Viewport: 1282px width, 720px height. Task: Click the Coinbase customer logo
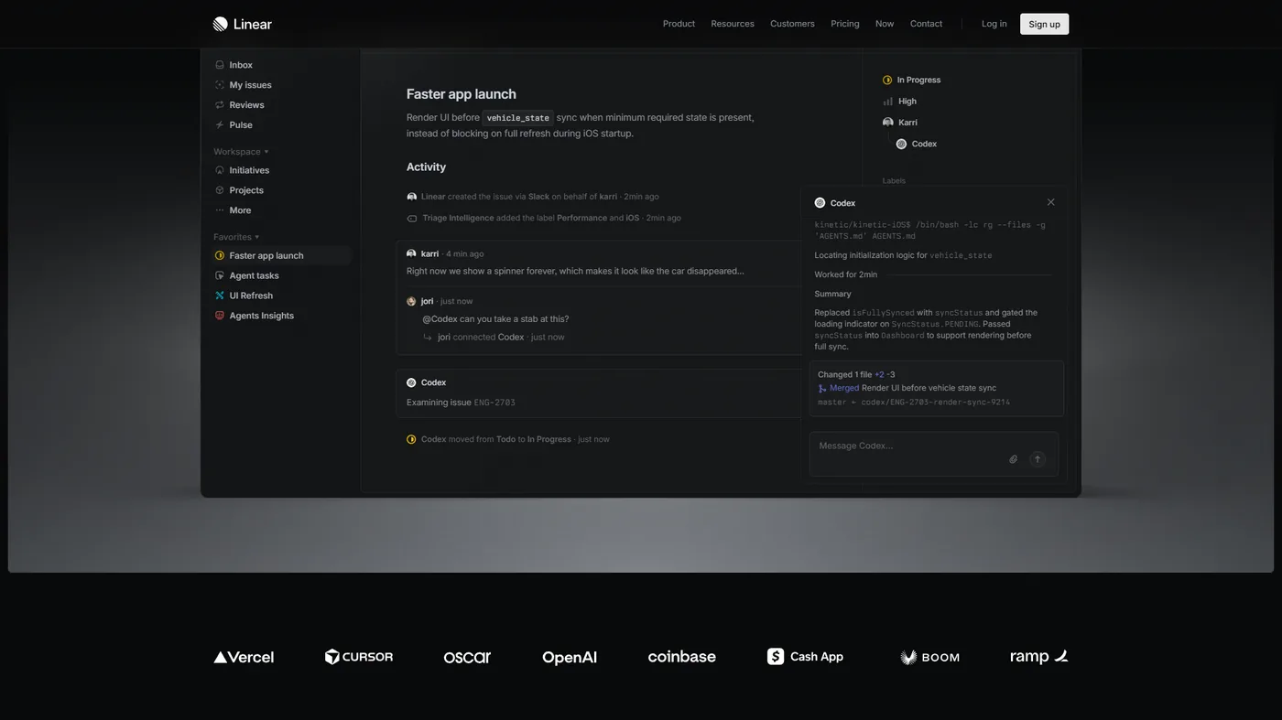[682, 657]
